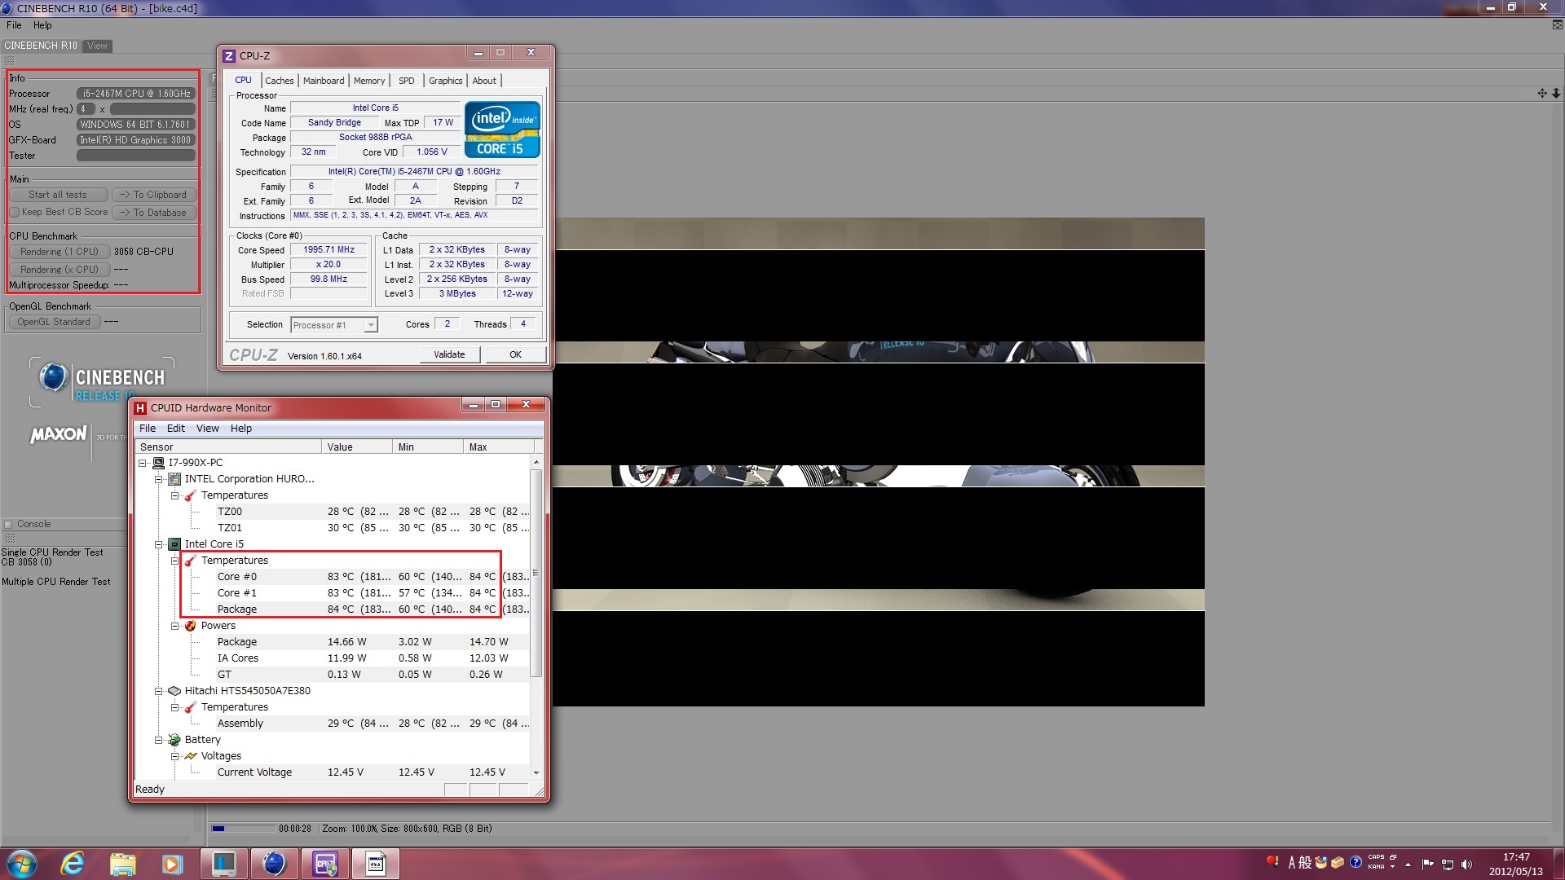The width and height of the screenshot is (1565, 880).
Task: Click the Powers flame icon
Action: pos(191,626)
